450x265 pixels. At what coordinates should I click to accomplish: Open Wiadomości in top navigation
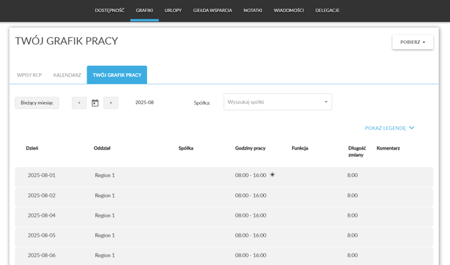click(x=289, y=11)
